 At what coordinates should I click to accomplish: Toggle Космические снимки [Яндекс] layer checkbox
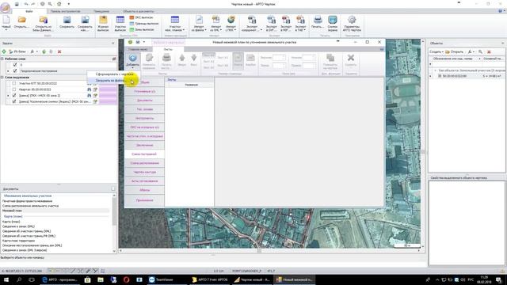click(14, 101)
